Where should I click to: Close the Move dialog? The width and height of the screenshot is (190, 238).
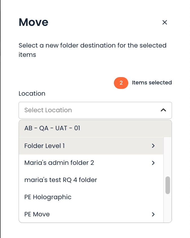point(165,23)
